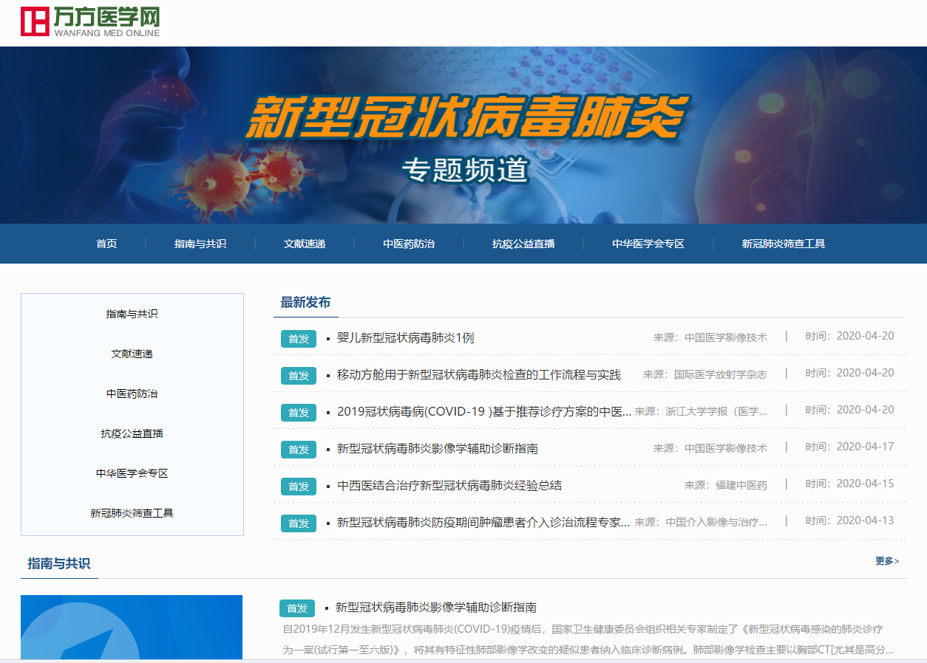
Task: Click 首发 badge beside 中西医结合治疗 article
Action: (298, 486)
